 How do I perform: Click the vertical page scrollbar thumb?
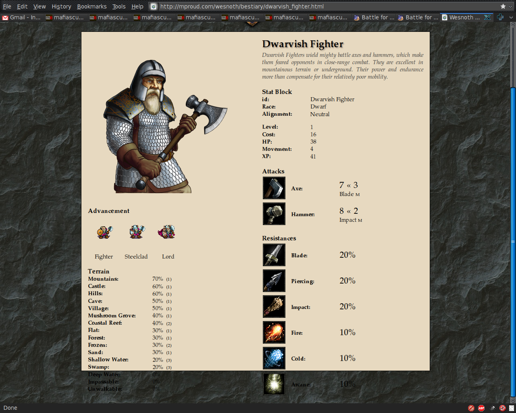coord(513,241)
